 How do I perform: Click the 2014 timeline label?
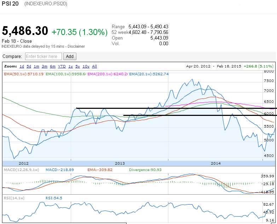[216, 163]
